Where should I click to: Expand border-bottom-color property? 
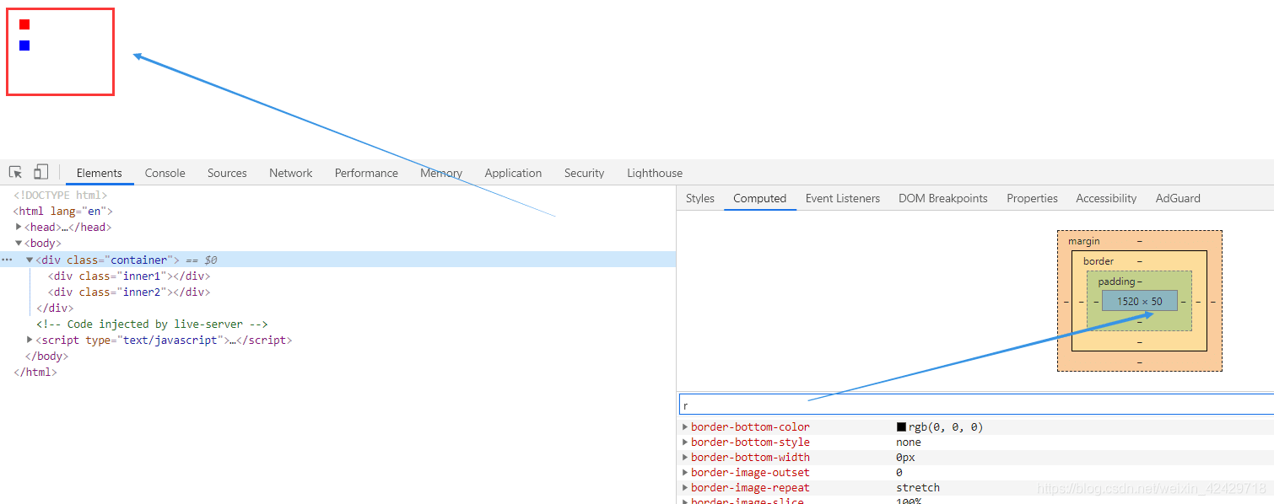point(685,427)
